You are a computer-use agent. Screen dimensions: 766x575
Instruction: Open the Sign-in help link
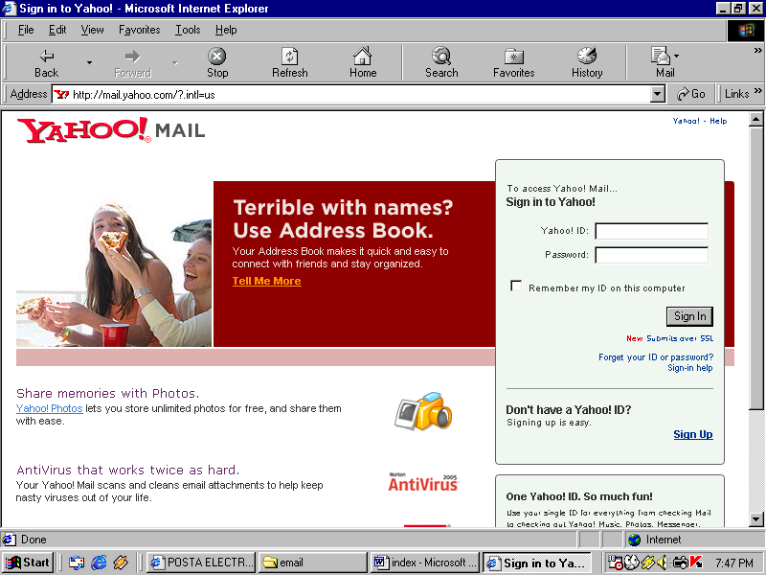pos(689,368)
